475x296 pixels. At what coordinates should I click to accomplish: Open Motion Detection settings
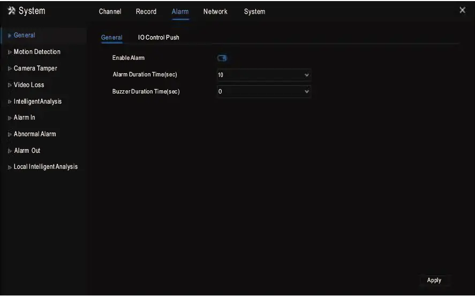point(37,52)
